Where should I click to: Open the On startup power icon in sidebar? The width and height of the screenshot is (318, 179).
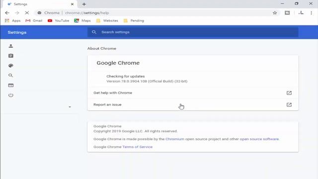(11, 95)
